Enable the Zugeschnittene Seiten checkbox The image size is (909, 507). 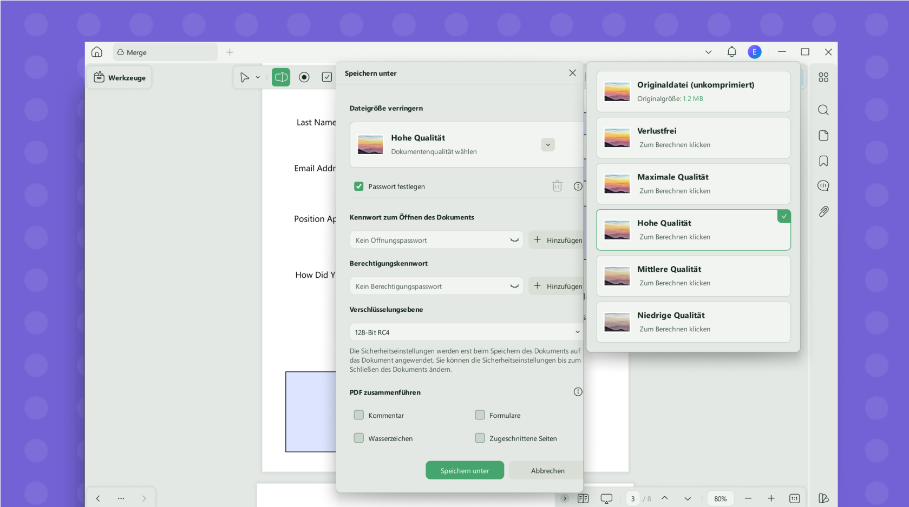pos(480,438)
